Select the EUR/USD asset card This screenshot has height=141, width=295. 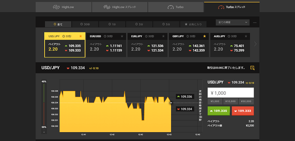(106, 45)
